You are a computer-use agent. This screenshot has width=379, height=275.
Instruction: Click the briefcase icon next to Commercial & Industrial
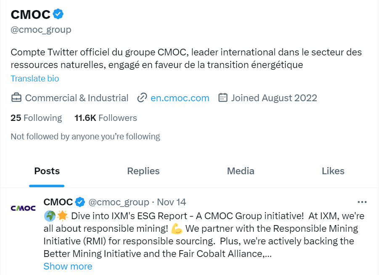pos(16,98)
